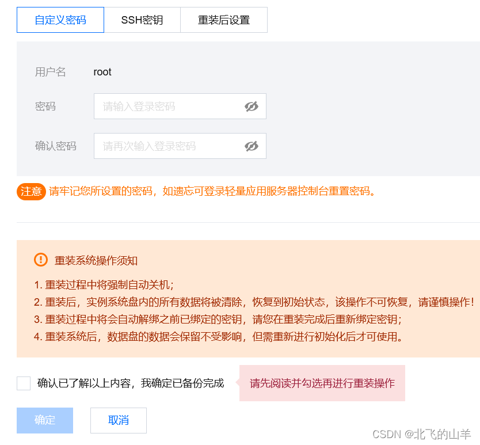Click the line 2. 重装后，实例系统盘内的所有数据将被清除
480x445 pixels.
pos(254,302)
